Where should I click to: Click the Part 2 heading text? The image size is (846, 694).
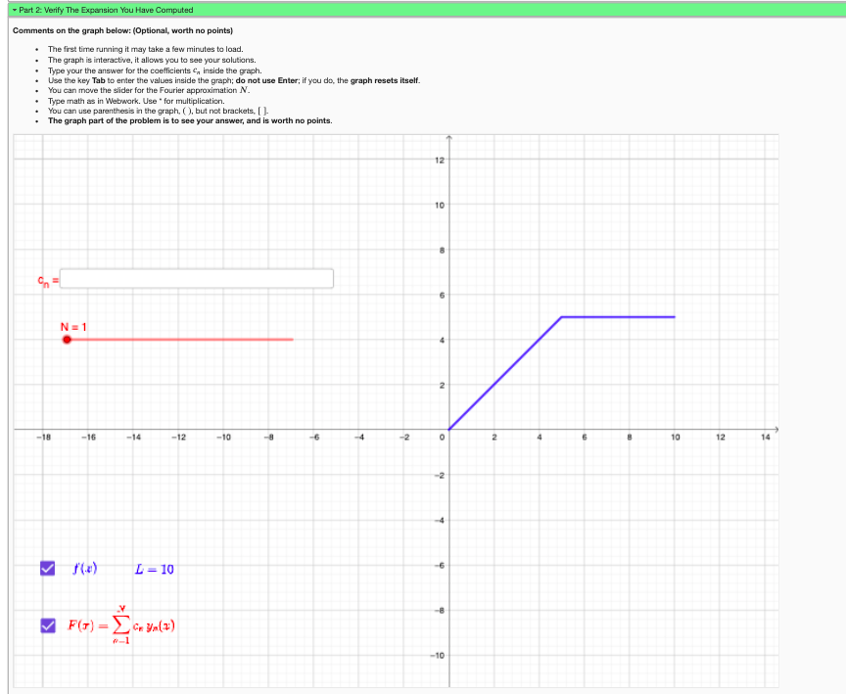[106, 10]
